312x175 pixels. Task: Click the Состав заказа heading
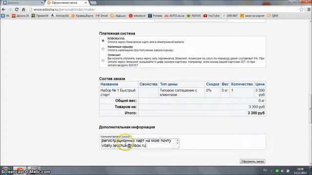coord(112,79)
